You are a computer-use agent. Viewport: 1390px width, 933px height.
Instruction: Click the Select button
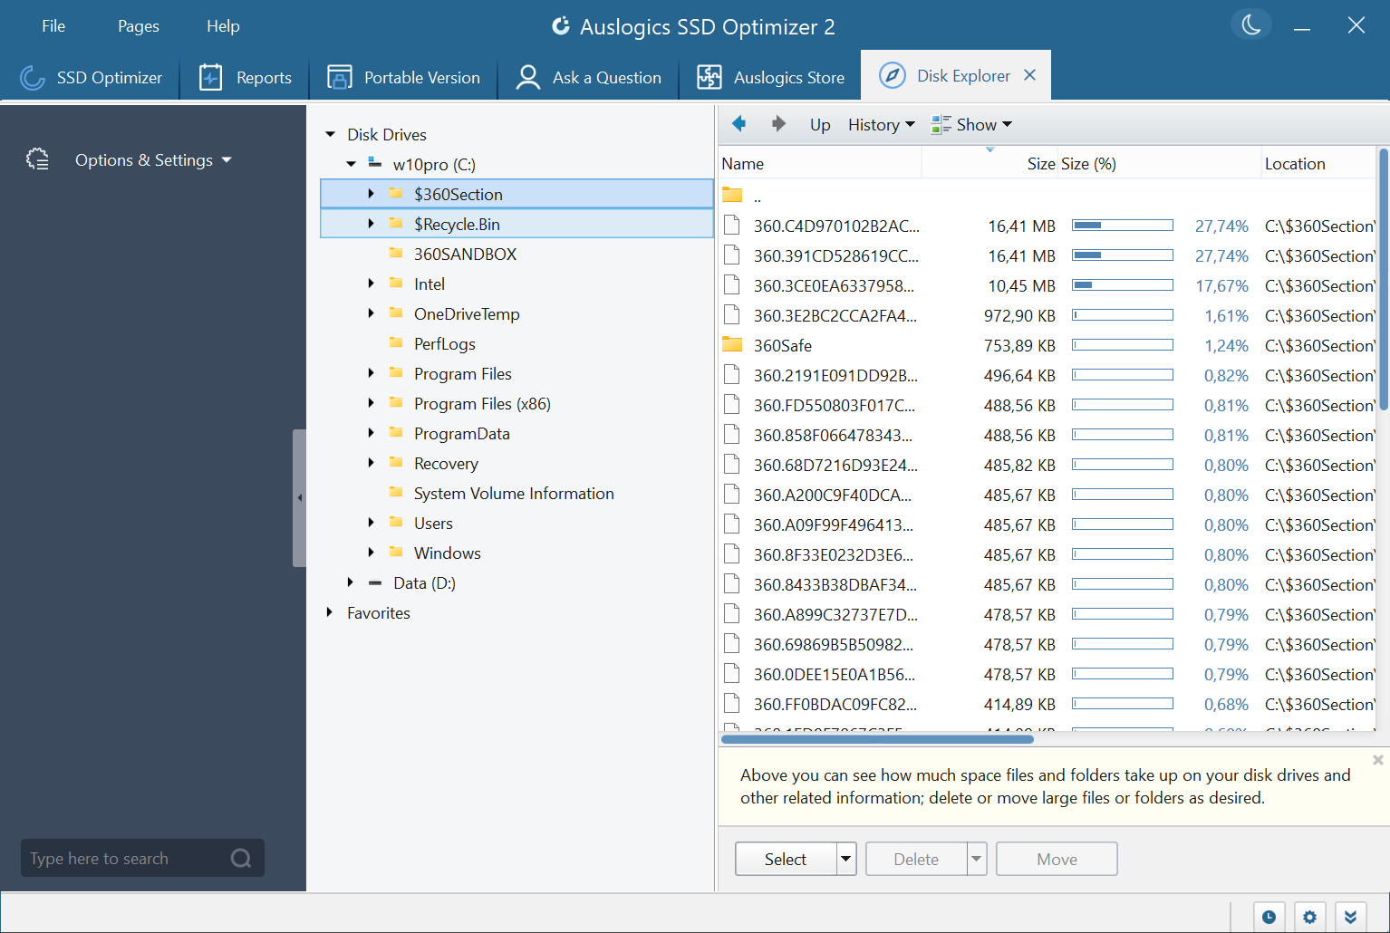pyautogui.click(x=785, y=858)
